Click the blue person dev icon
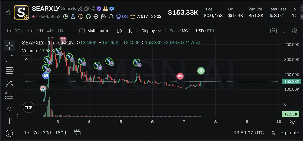303x141 pixels. [x=73, y=17]
